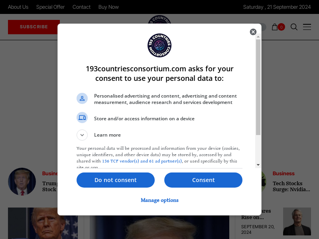Click the dialog scrollbar down arrow
The height and width of the screenshot is (239, 319).
258,165
